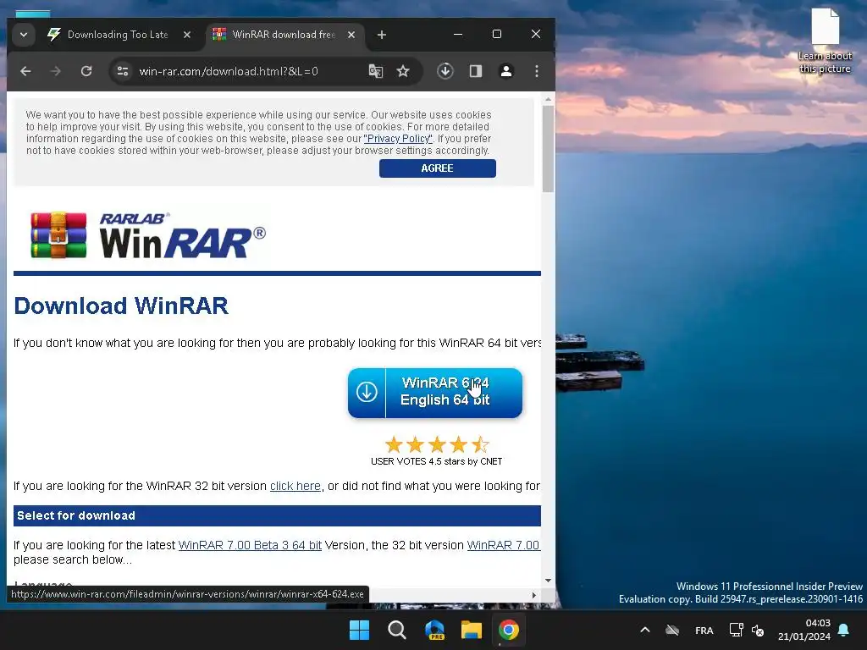Open a new Chrome tab
This screenshot has height=650, width=867.
tap(382, 35)
